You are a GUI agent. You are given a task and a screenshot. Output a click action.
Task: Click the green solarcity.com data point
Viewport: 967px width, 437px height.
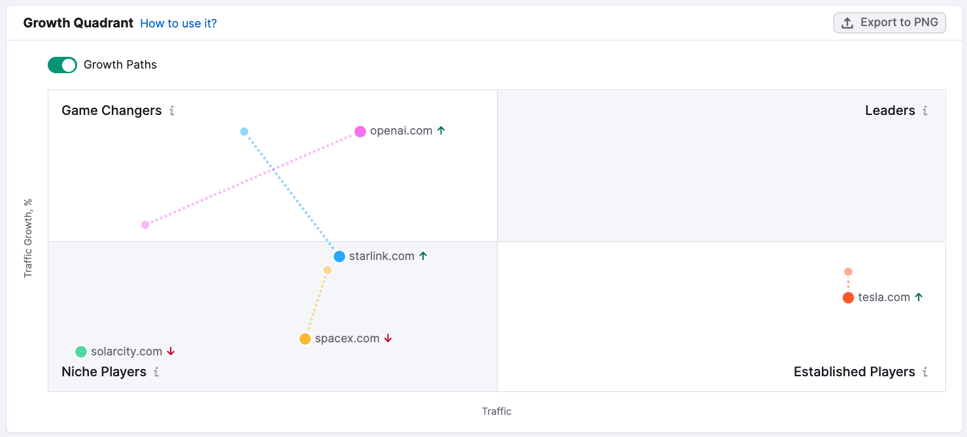81,352
